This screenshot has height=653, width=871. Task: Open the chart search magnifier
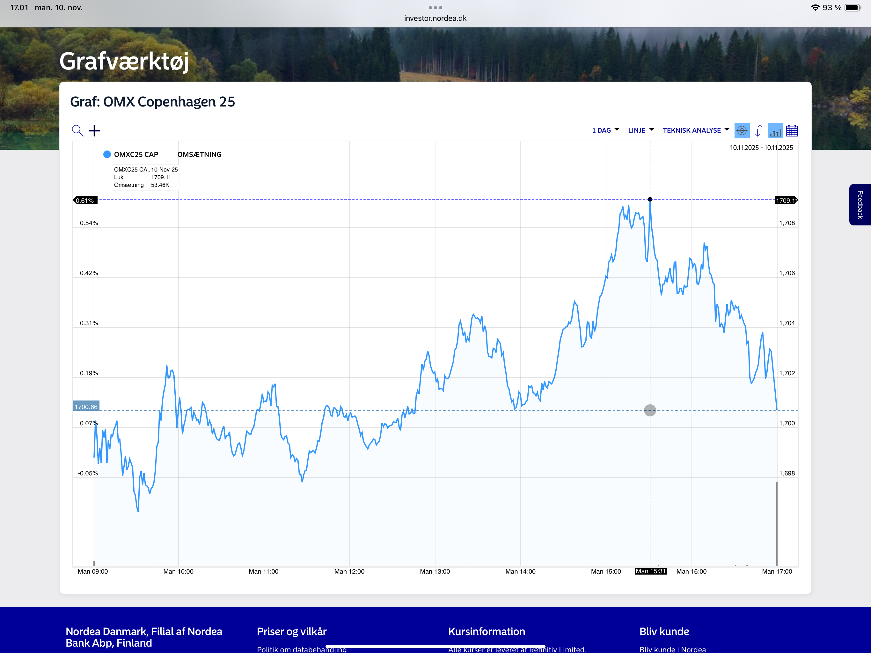point(77,130)
